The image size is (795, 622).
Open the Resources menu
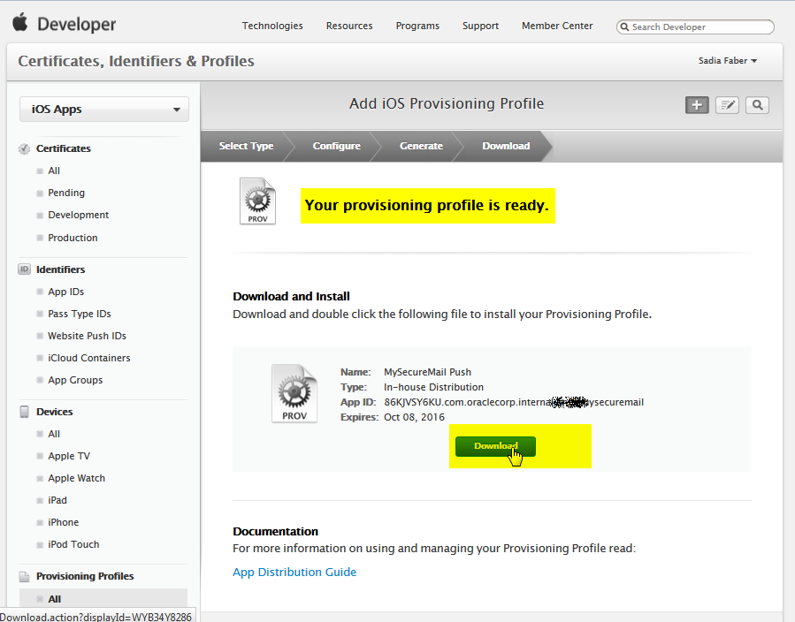[349, 26]
